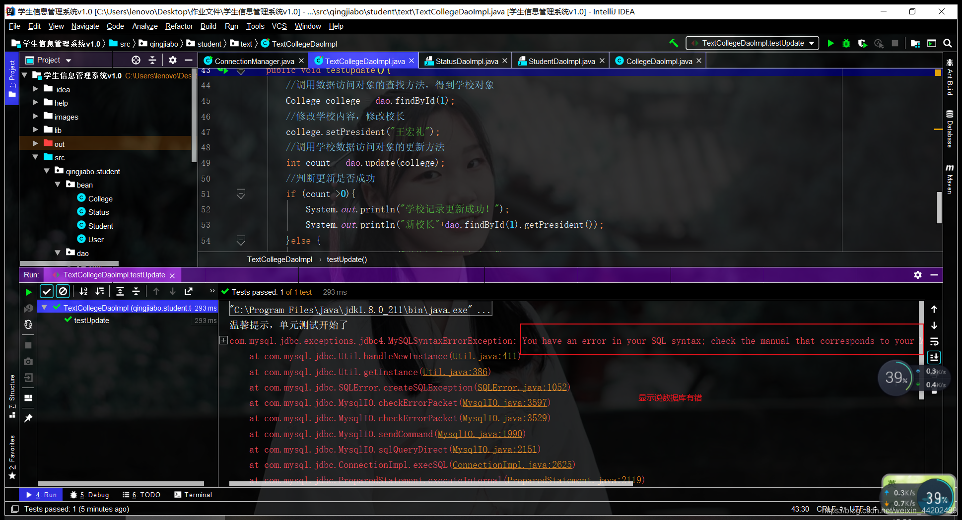
Task: Click the Dump Threads camera icon
Action: click(28, 361)
